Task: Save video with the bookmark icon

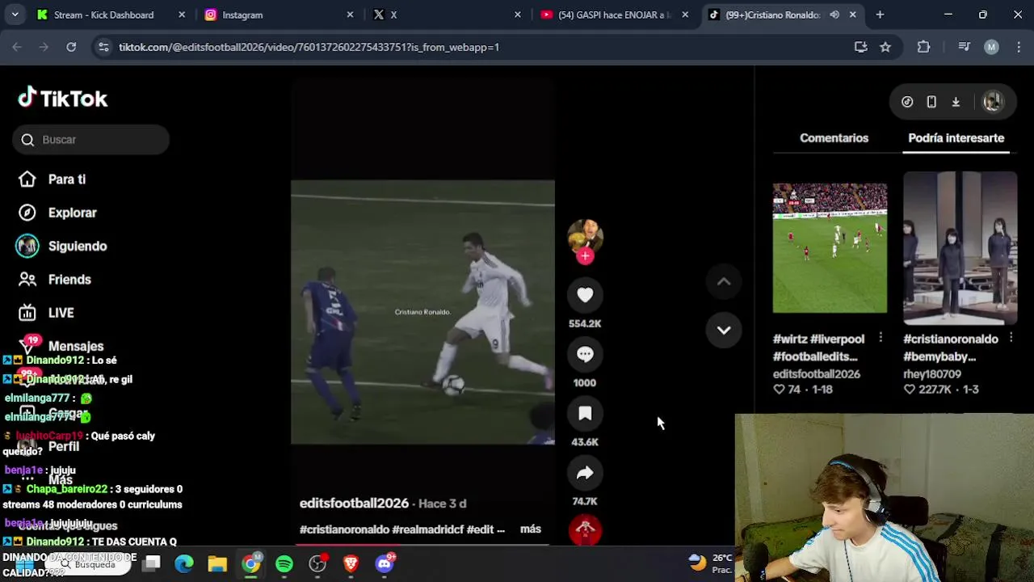Action: 585,414
